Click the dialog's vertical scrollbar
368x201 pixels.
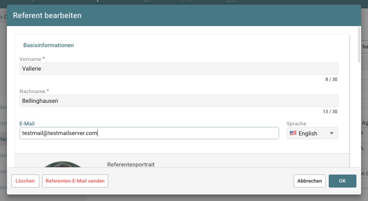pyautogui.click(x=359, y=44)
